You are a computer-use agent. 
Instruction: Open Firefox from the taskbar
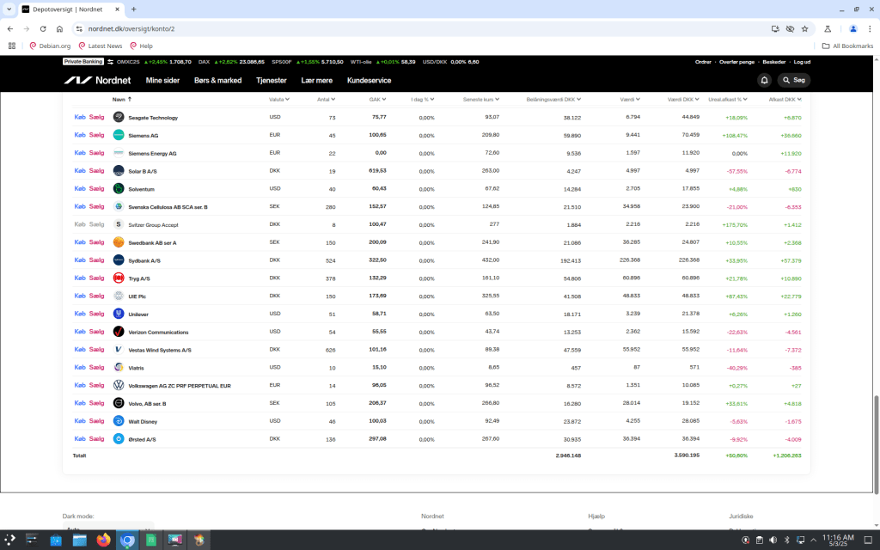(x=104, y=541)
